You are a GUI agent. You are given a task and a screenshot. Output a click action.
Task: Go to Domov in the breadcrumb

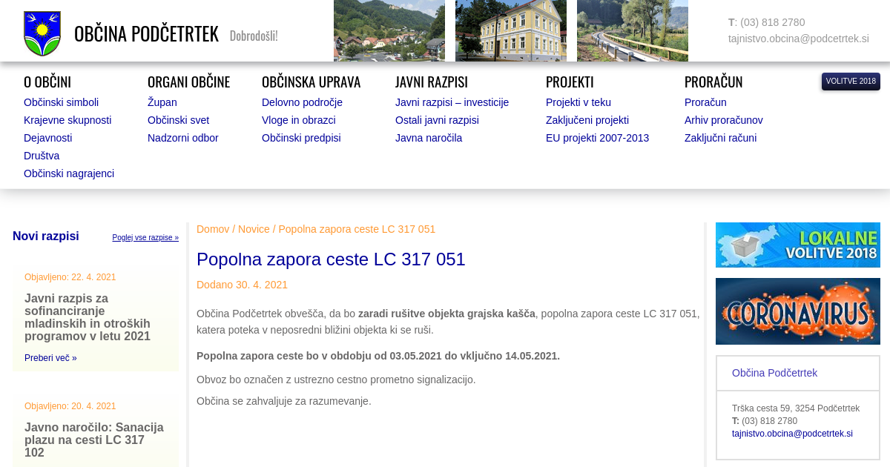213,229
